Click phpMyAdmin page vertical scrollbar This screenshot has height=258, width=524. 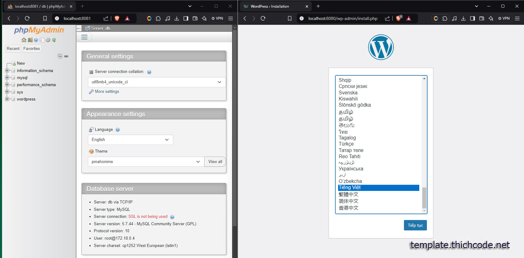(235, 129)
